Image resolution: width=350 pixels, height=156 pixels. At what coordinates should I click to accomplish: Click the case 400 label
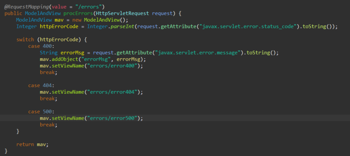click(x=41, y=46)
